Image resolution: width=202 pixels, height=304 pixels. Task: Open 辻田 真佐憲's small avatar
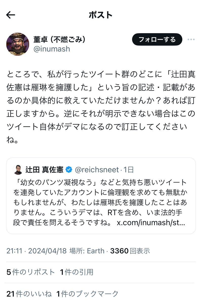18,169
